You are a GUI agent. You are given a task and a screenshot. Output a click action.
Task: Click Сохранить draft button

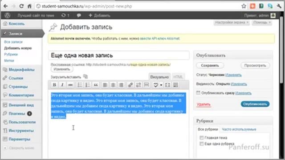tap(210, 65)
